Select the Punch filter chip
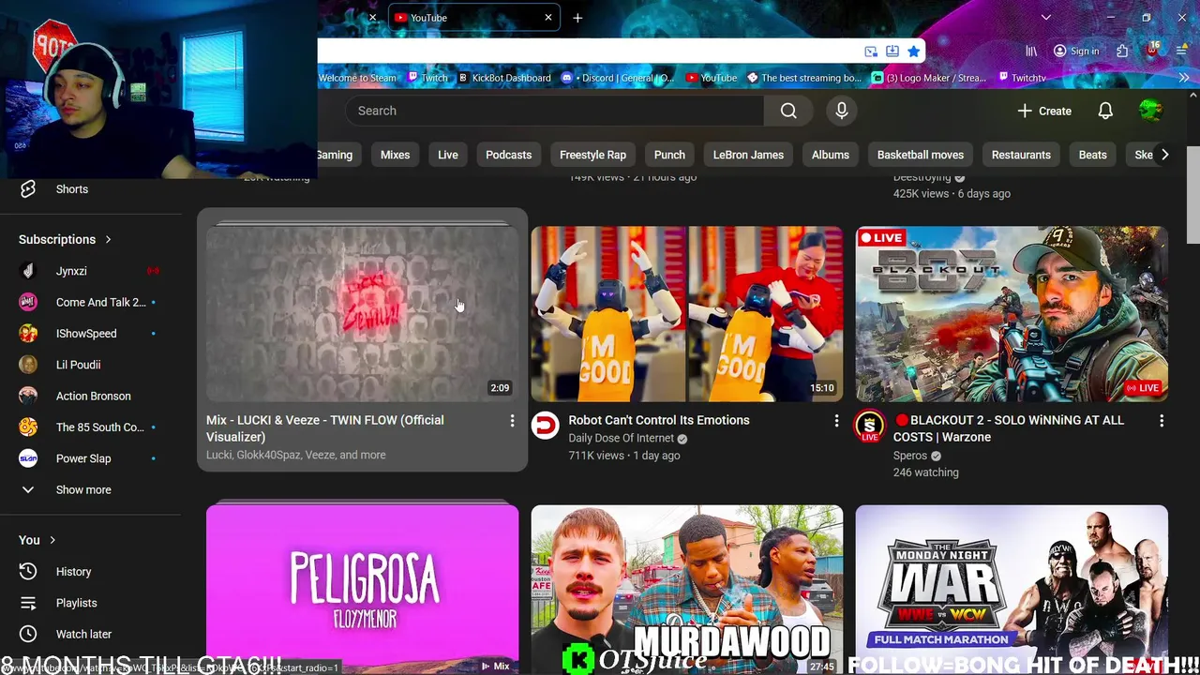This screenshot has height=675, width=1200. 669,155
